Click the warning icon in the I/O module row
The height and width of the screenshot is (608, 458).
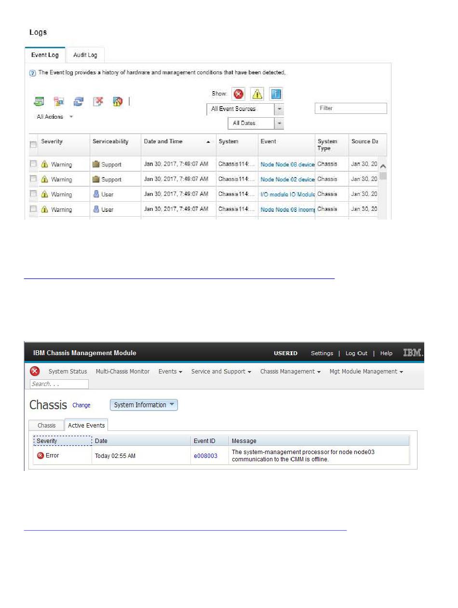pos(45,194)
